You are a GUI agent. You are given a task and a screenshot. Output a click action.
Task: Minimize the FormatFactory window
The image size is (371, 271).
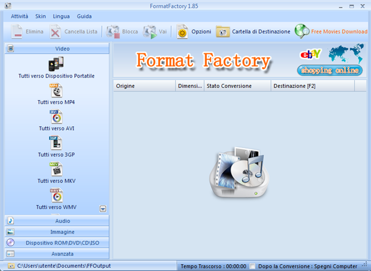(340, 6)
